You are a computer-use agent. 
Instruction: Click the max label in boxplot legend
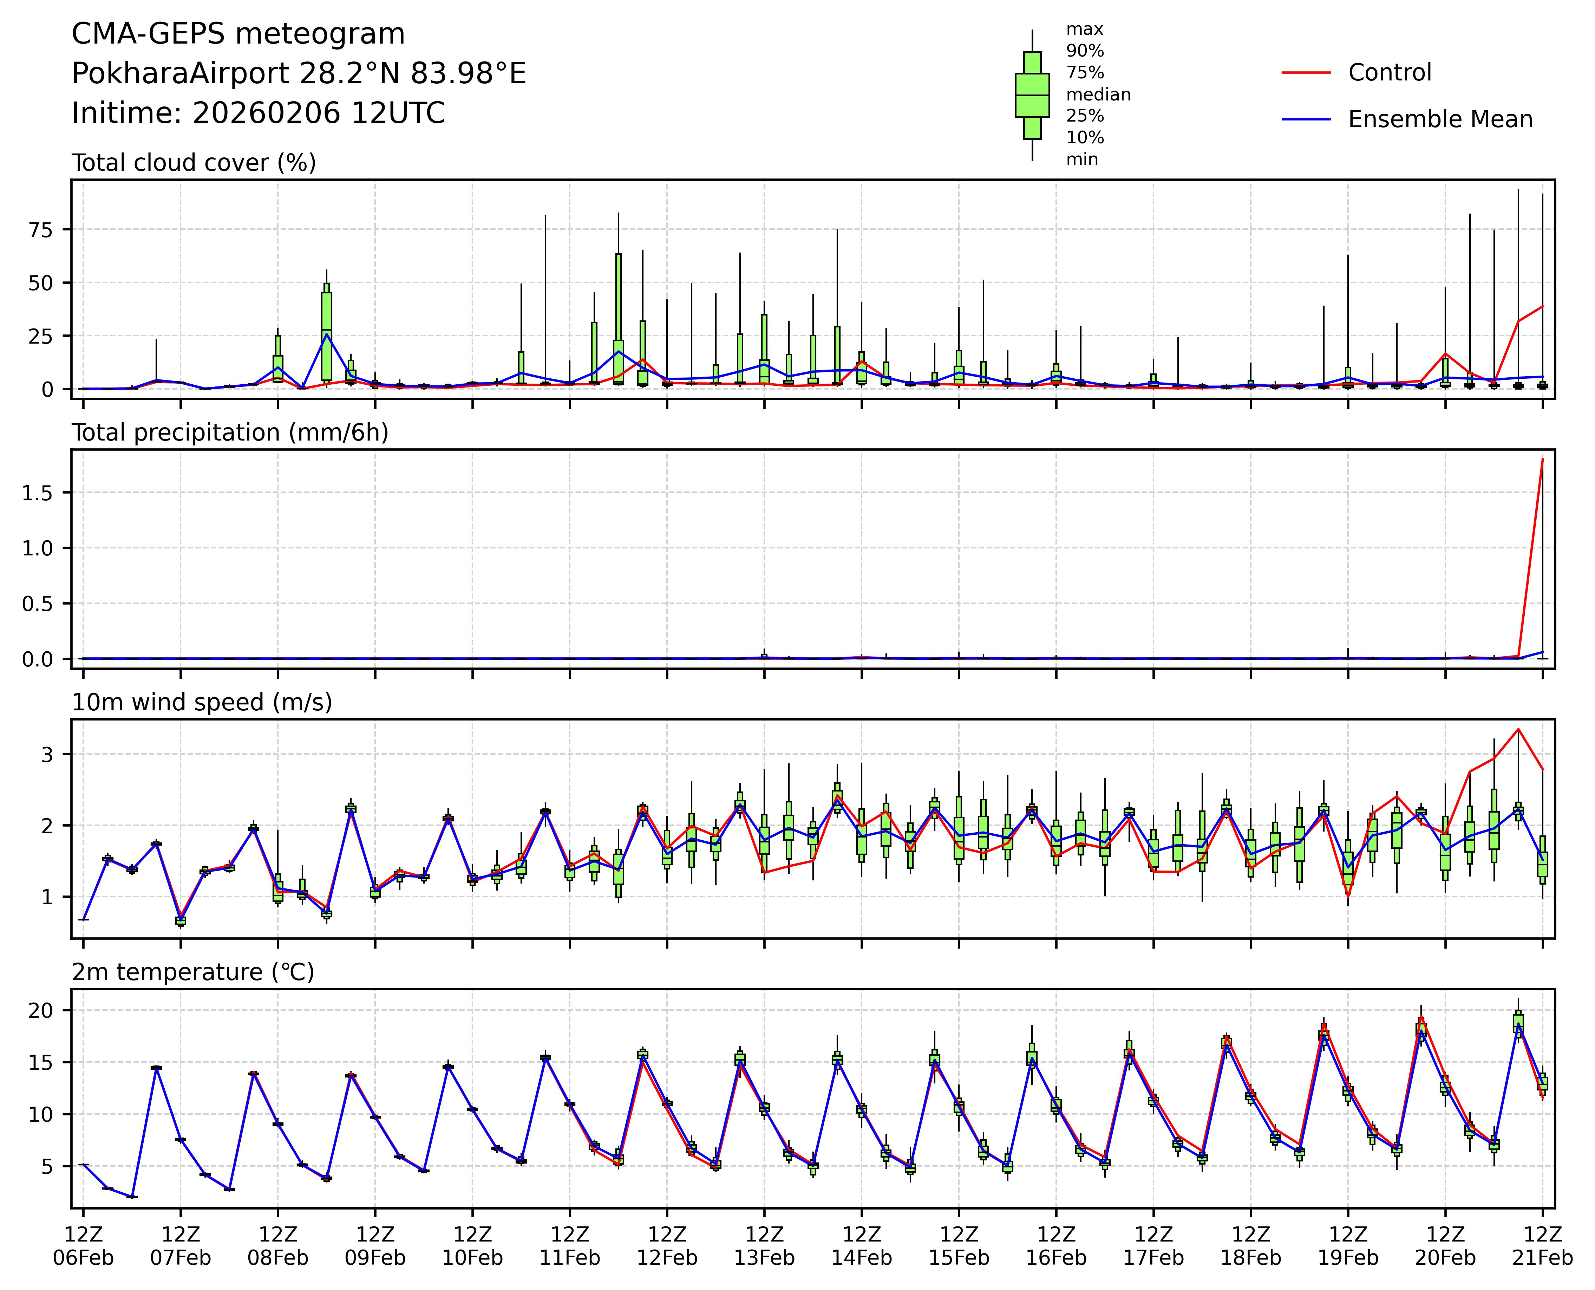[x=1085, y=30]
